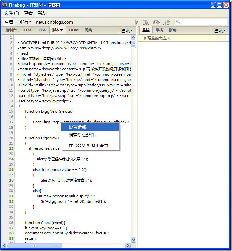This screenshot has width=232, height=251.
Task: Click horizontal scrollbar left arrow
Action: 4,245
